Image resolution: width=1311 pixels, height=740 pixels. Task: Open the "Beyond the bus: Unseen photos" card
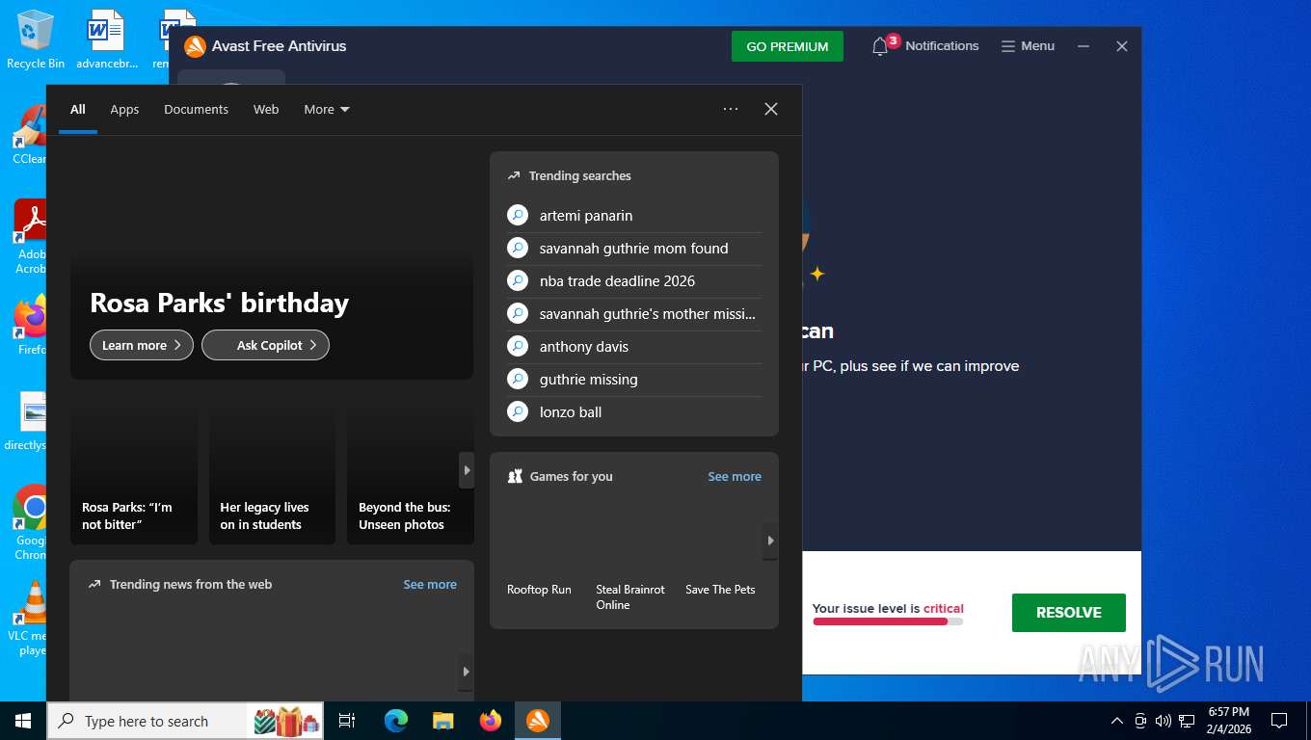tap(411, 477)
